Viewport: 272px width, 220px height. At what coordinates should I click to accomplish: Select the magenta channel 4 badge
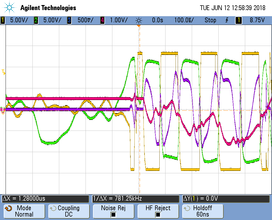[x=102, y=20]
